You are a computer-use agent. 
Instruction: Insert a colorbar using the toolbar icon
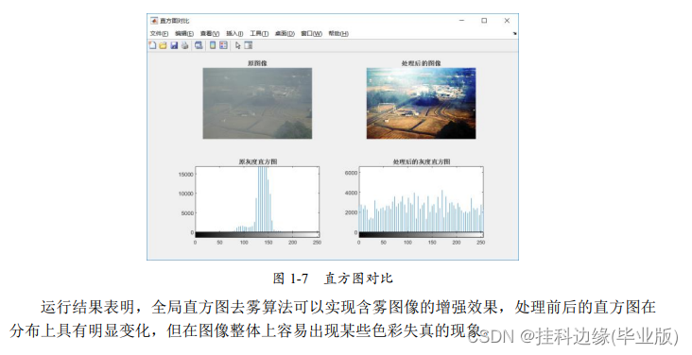pyautogui.click(x=213, y=45)
